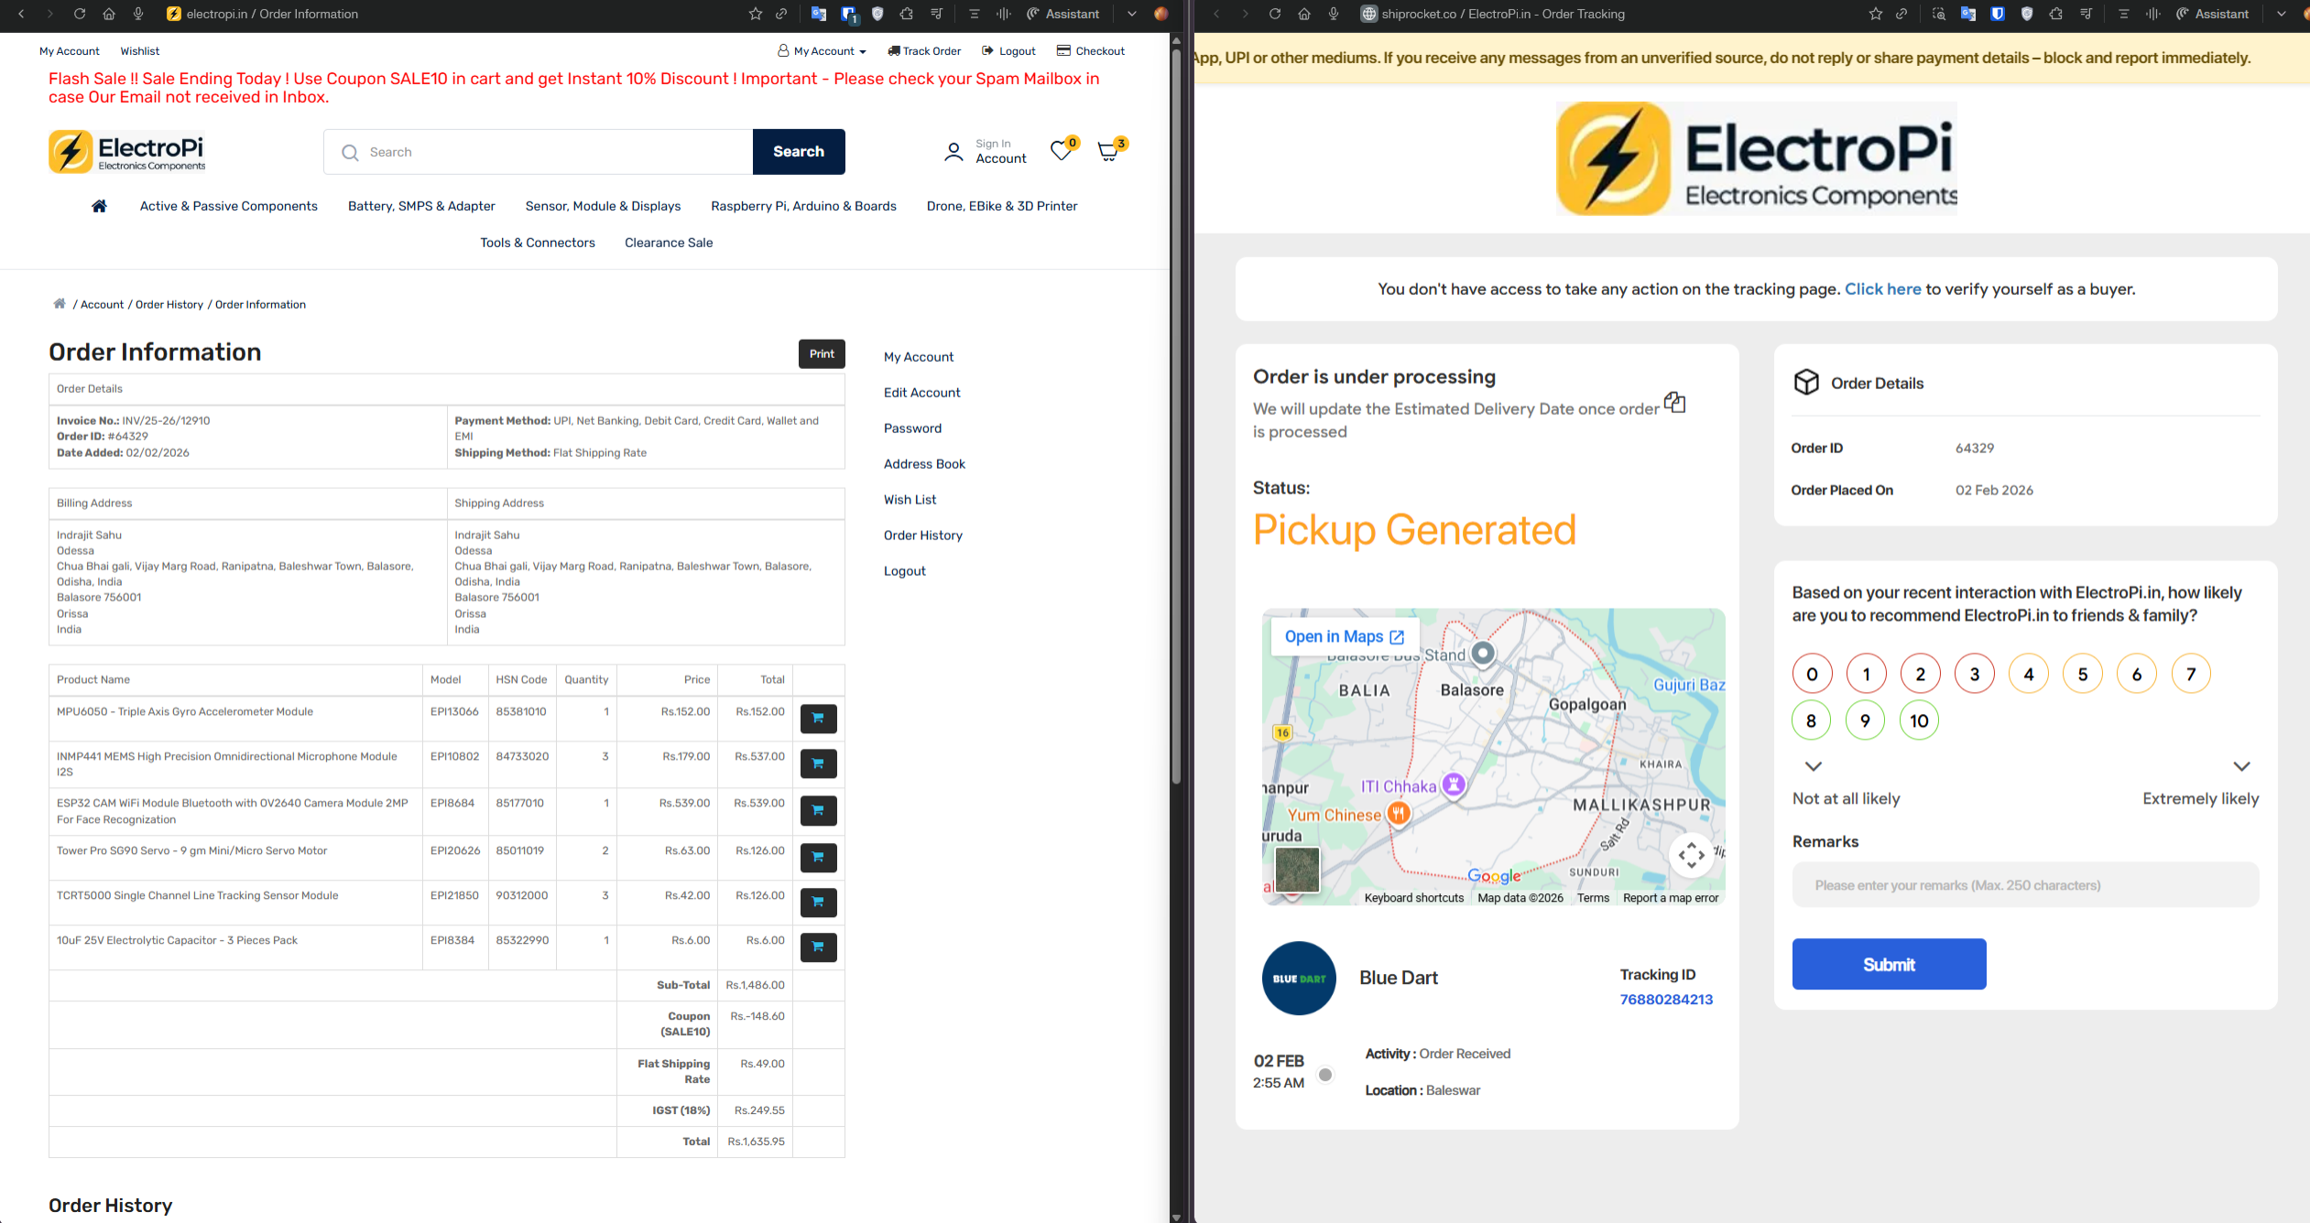2310x1223 pixels.
Task: Reload the shiprocket tracking page
Action: (1274, 14)
